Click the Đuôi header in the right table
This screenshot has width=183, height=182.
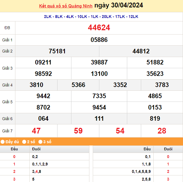point(168,149)
